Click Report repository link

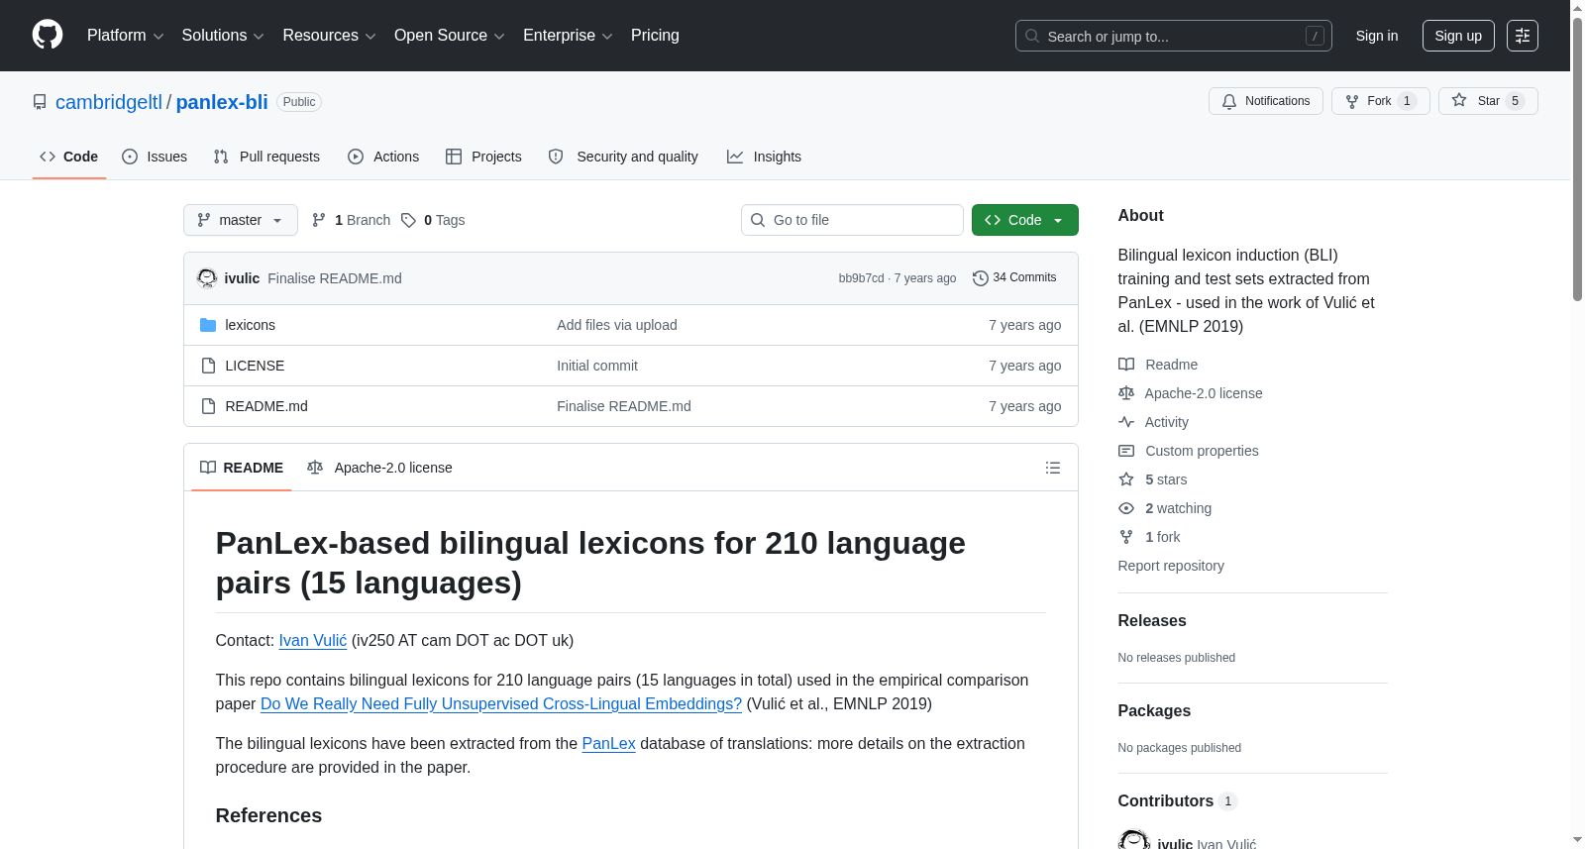click(x=1171, y=566)
